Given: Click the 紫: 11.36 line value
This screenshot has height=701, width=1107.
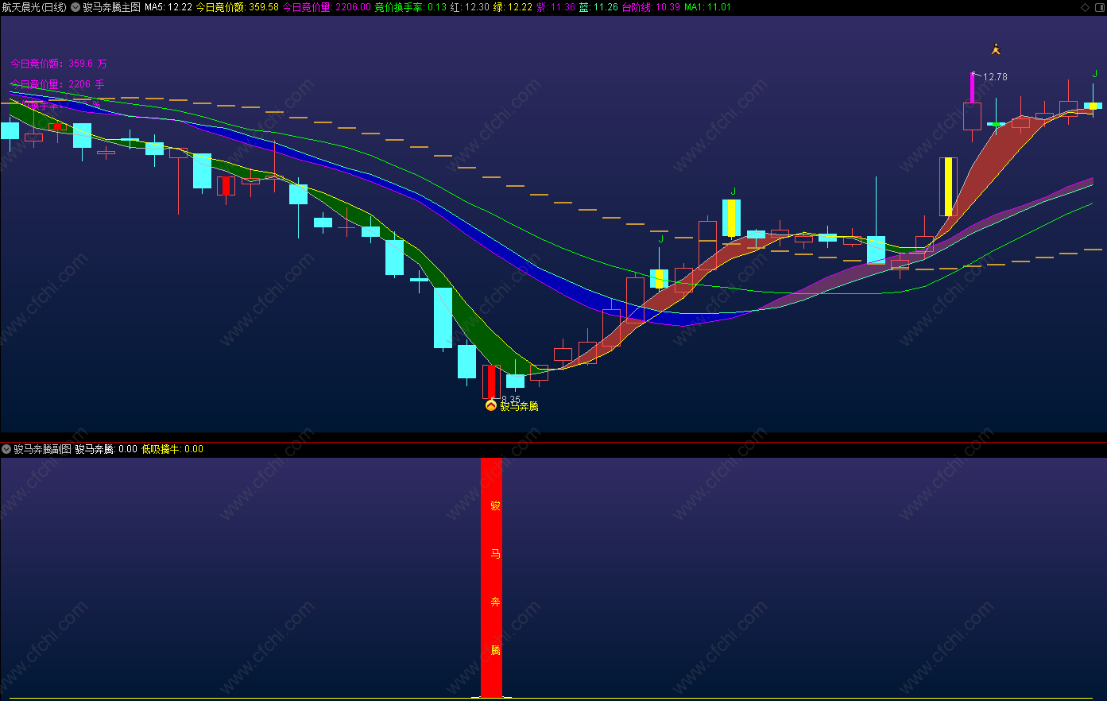Looking at the screenshot, I should click(x=555, y=7).
